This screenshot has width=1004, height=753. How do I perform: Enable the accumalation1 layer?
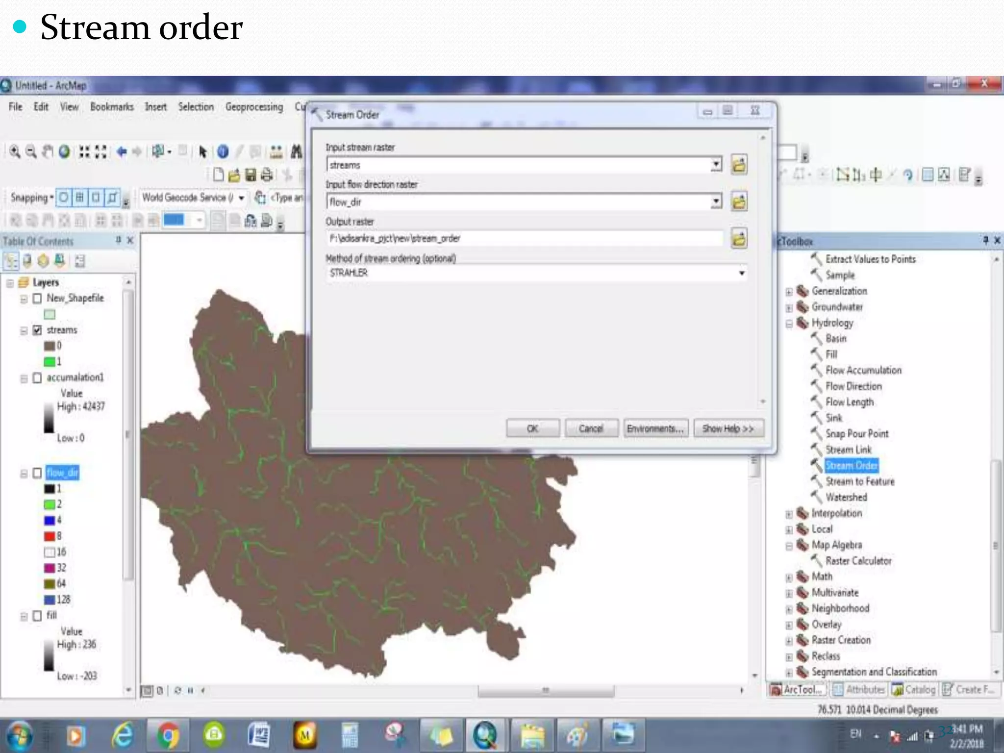[37, 378]
